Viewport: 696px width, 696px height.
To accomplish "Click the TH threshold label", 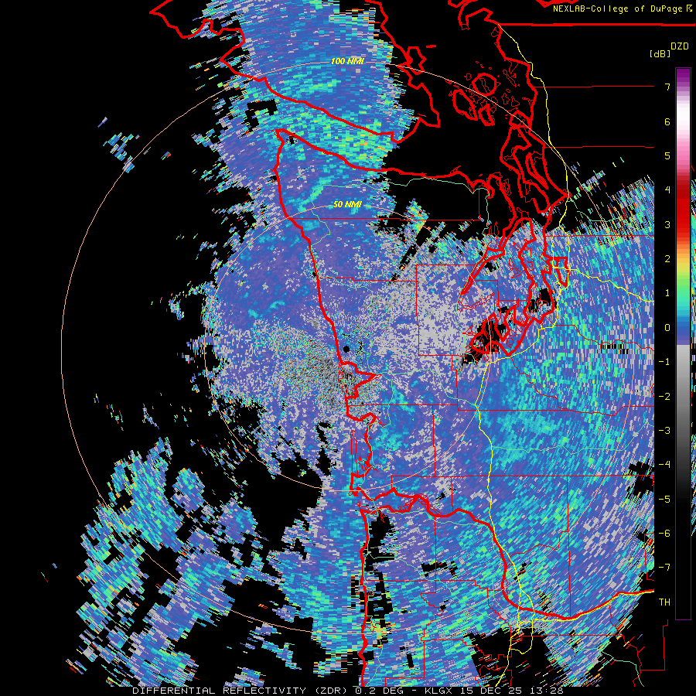I will 664,602.
